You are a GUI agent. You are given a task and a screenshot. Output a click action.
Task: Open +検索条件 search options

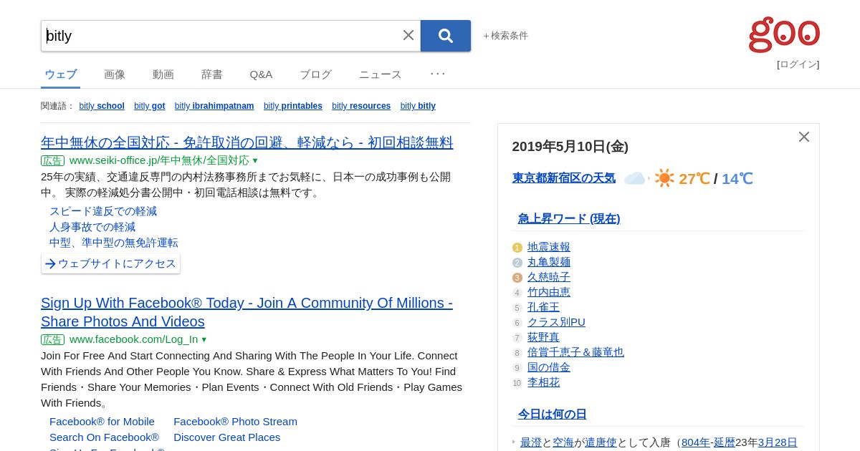(506, 36)
